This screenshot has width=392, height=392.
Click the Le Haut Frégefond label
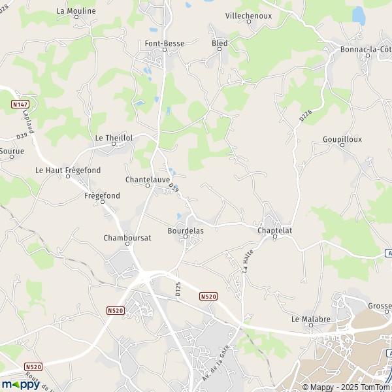coord(68,171)
